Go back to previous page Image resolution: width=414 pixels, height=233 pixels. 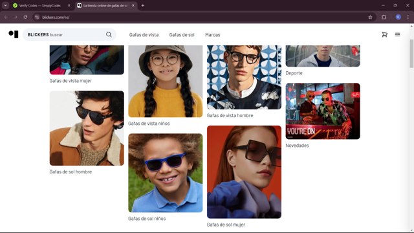[6, 17]
